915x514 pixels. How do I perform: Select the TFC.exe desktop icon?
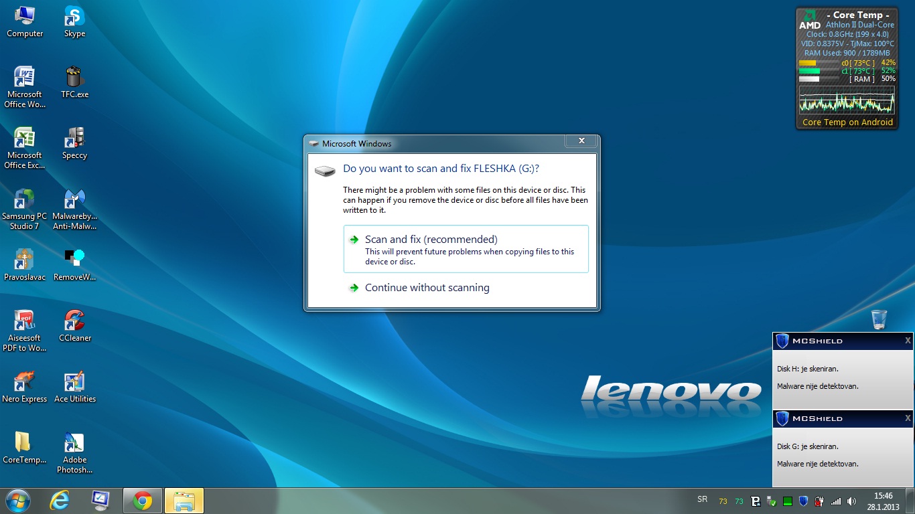tap(74, 82)
